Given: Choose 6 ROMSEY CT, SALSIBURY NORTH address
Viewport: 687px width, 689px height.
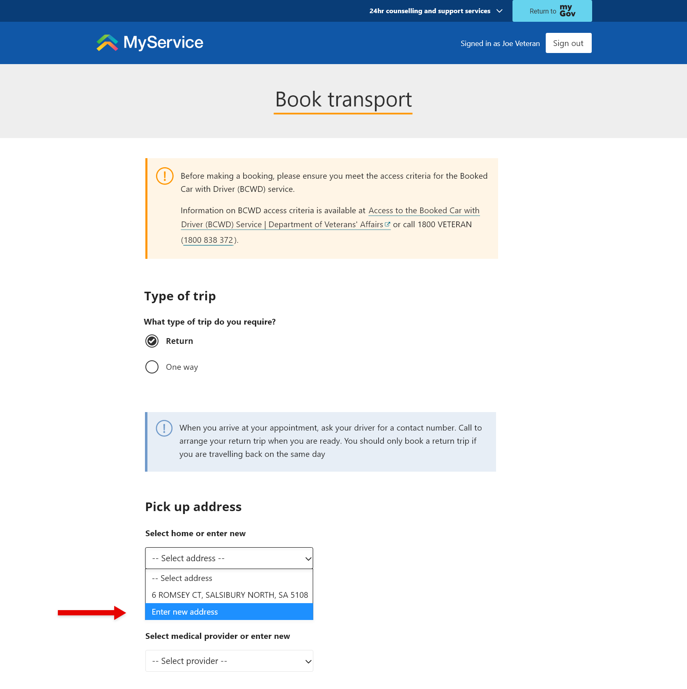Looking at the screenshot, I should click(x=229, y=595).
